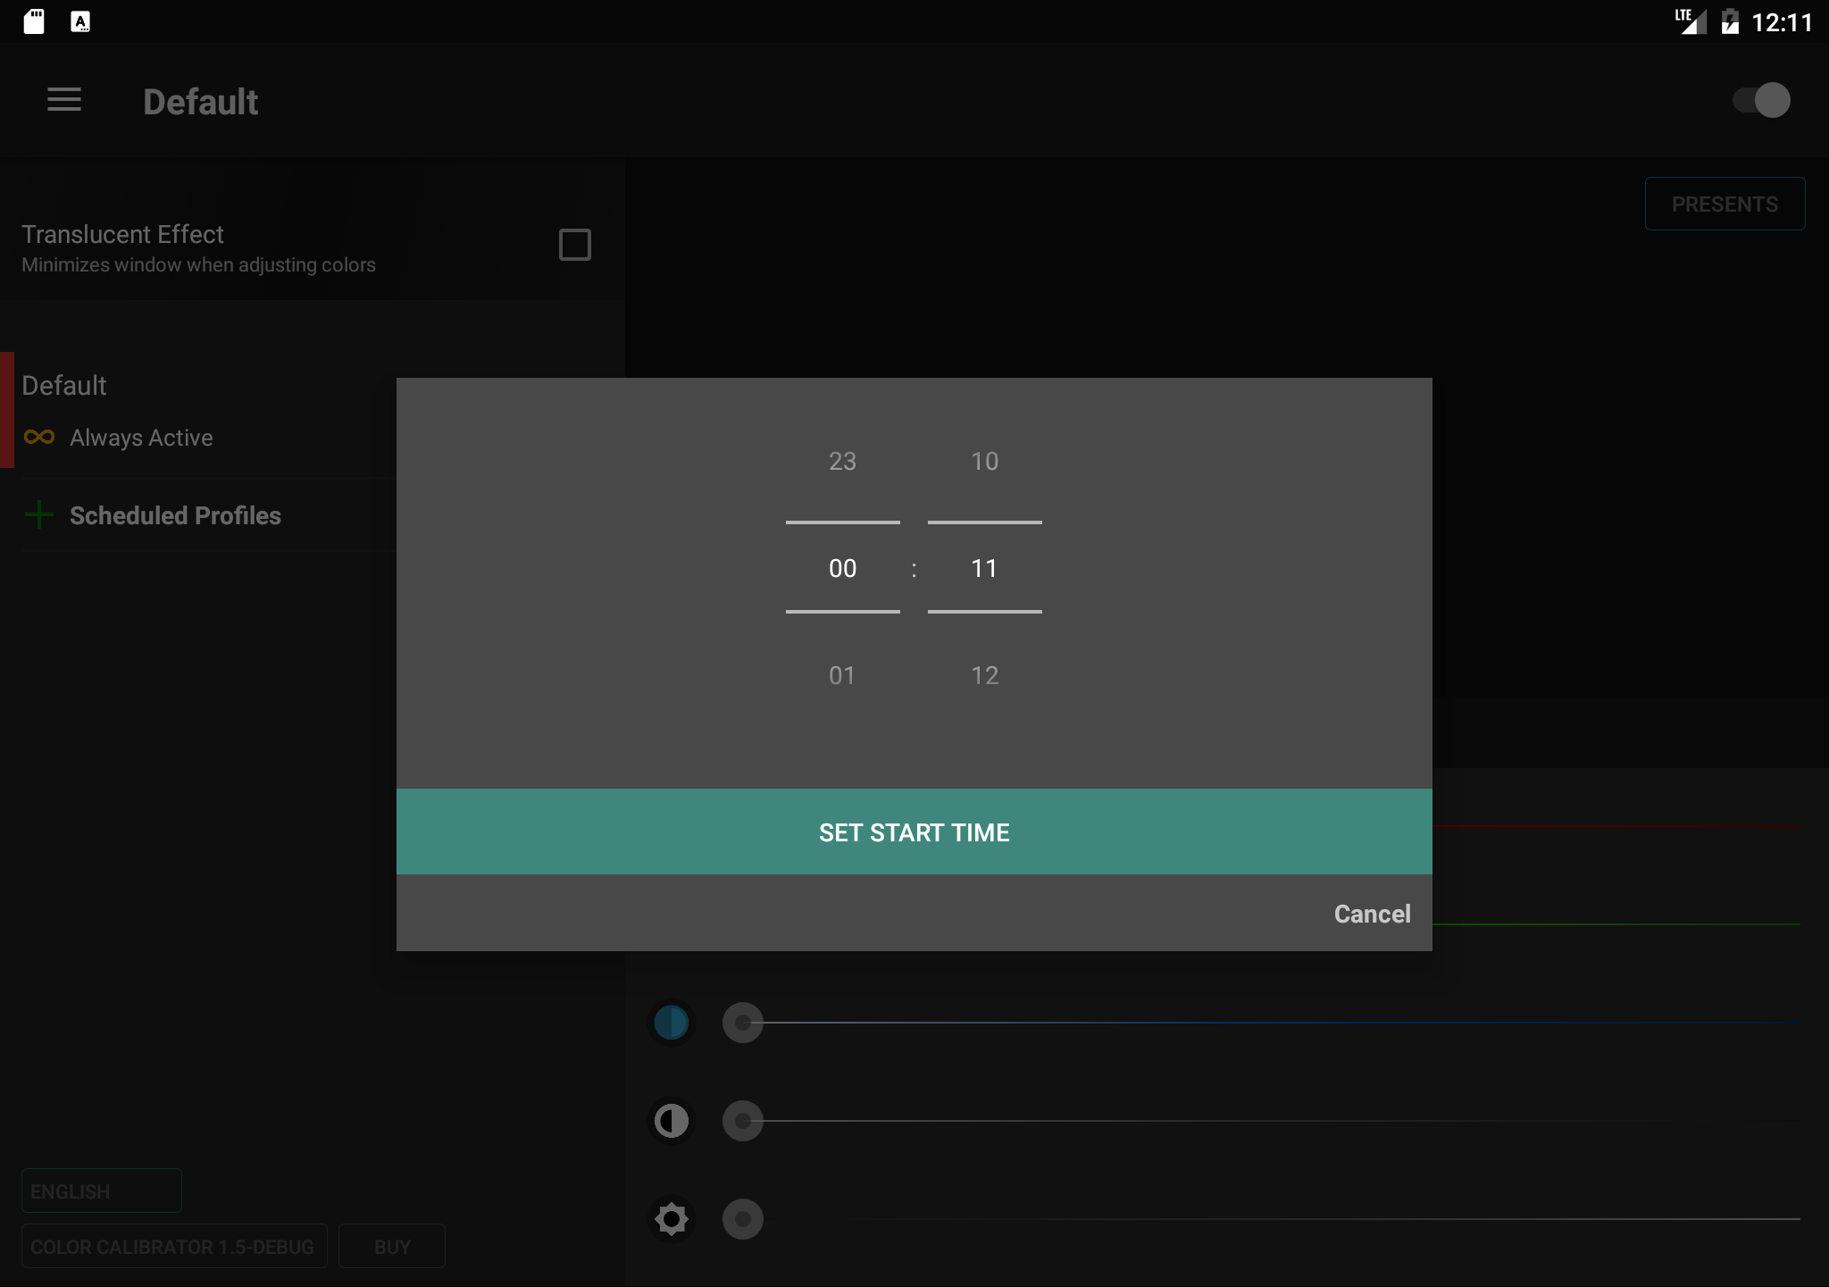The image size is (1829, 1287).
Task: Select minute 10 in the time picker
Action: (984, 462)
